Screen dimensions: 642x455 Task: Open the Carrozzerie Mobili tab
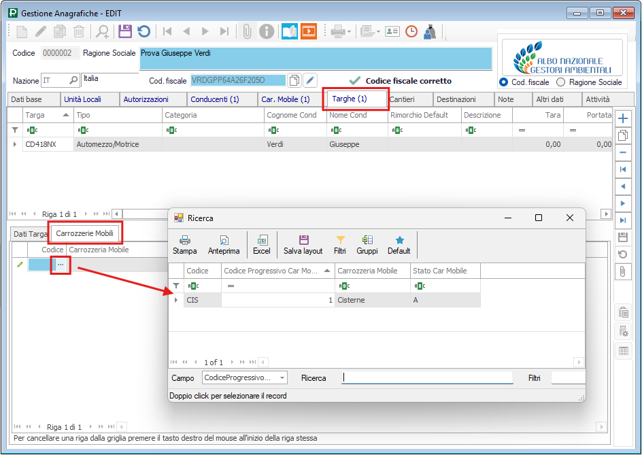click(84, 233)
